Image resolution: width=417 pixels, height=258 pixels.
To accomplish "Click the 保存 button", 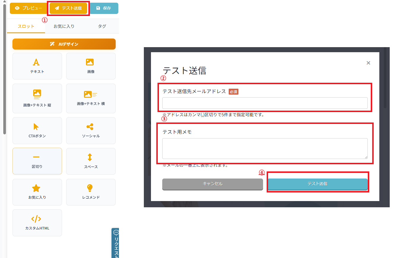I will [104, 8].
